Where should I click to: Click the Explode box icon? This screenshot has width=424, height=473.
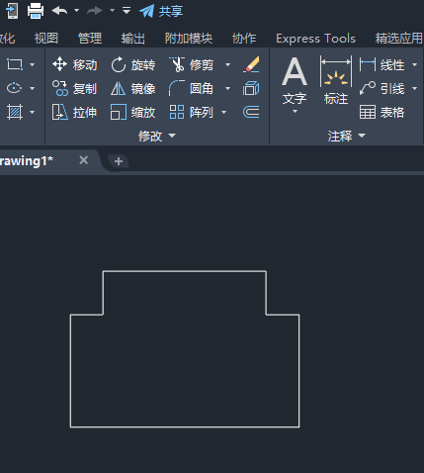tap(251, 88)
